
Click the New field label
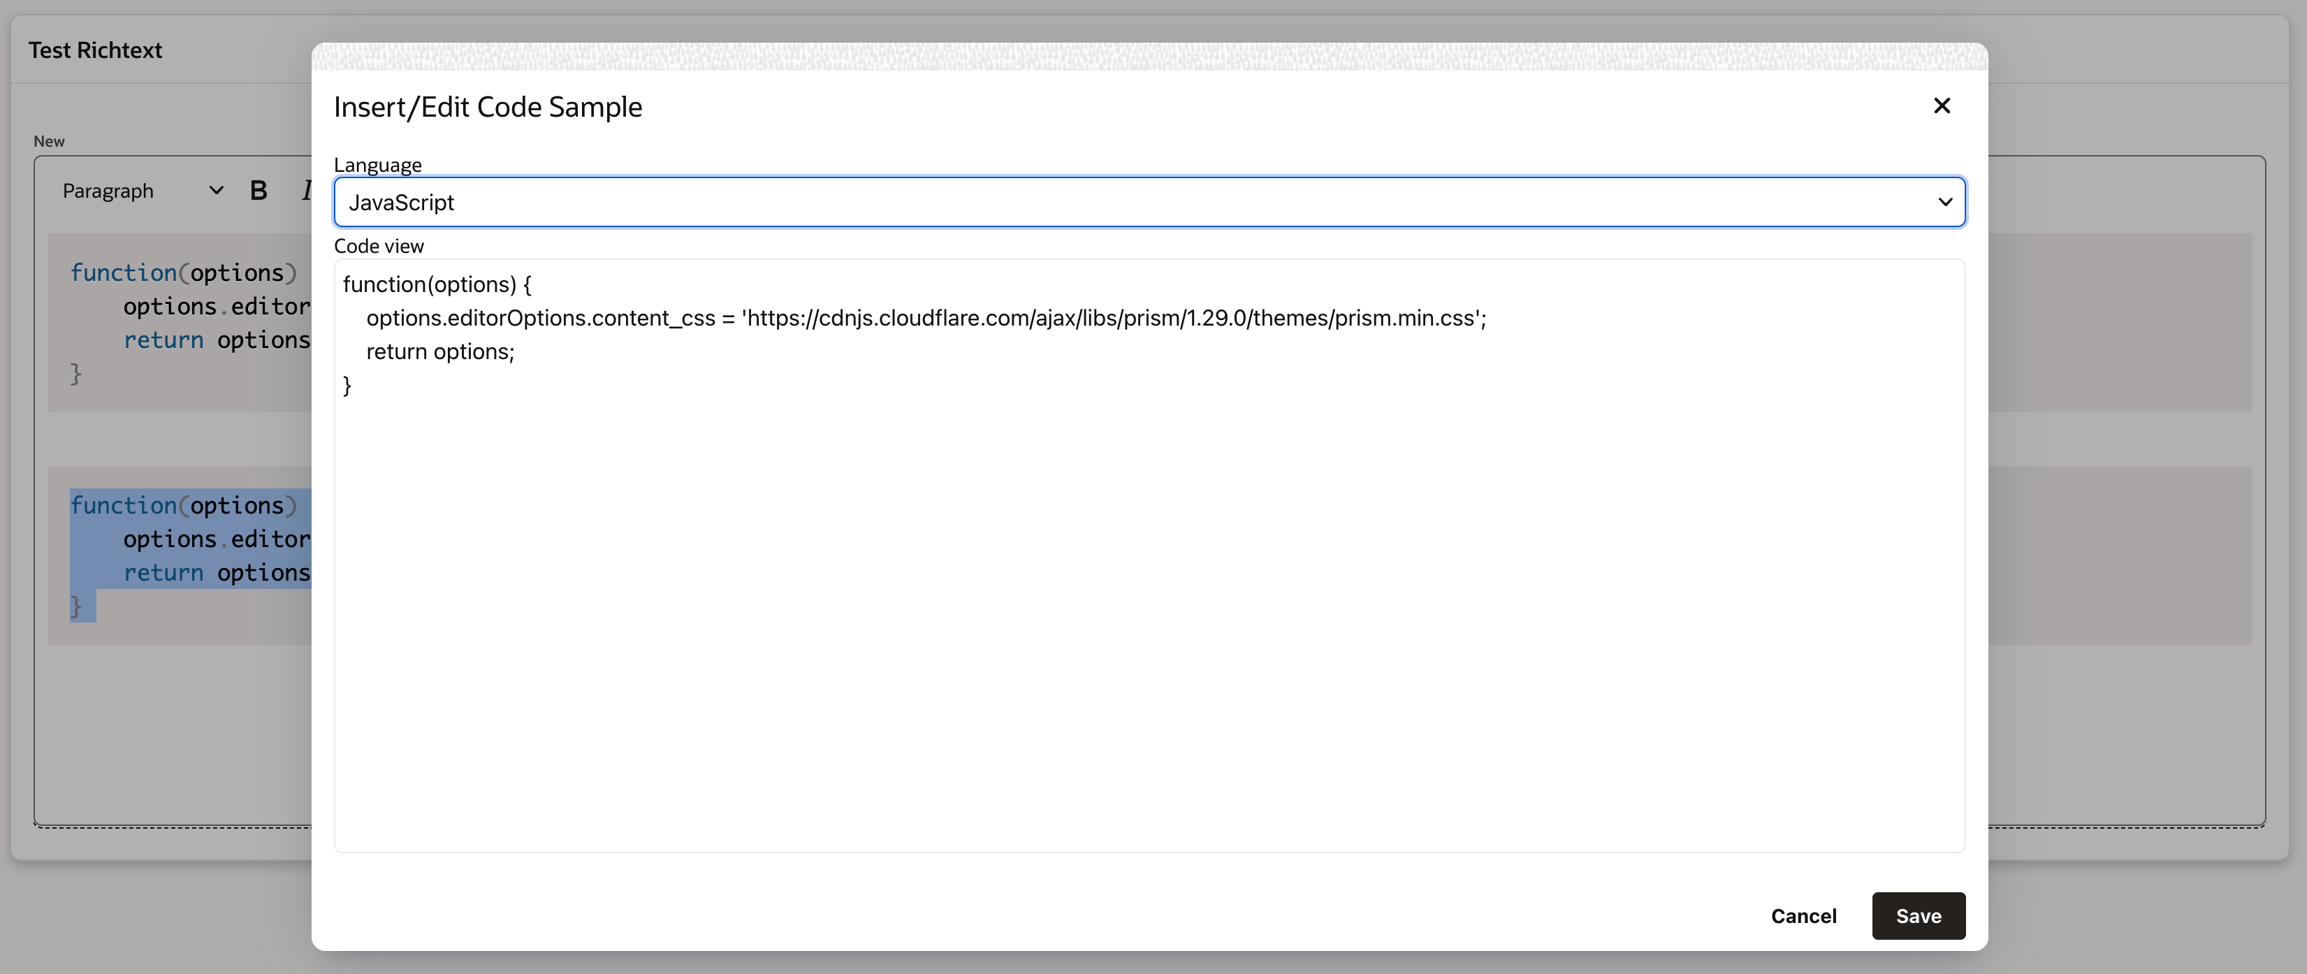48,141
